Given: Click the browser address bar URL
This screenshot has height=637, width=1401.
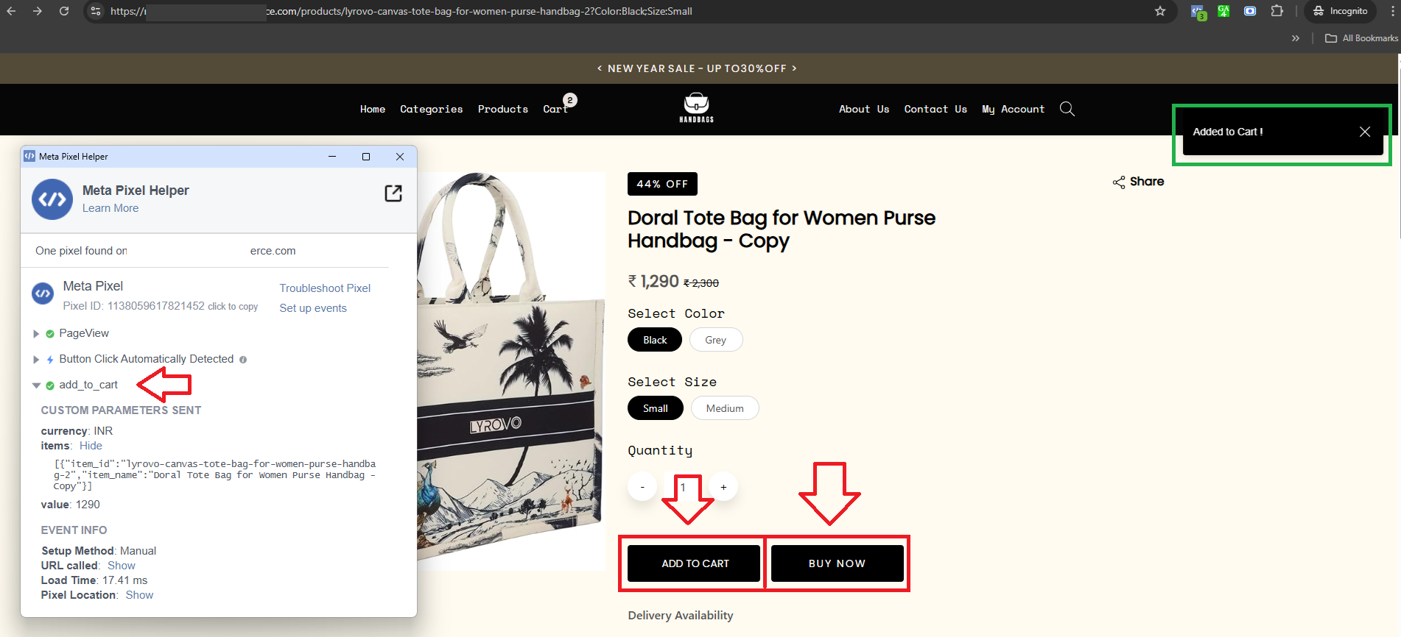Looking at the screenshot, I should click(x=401, y=11).
